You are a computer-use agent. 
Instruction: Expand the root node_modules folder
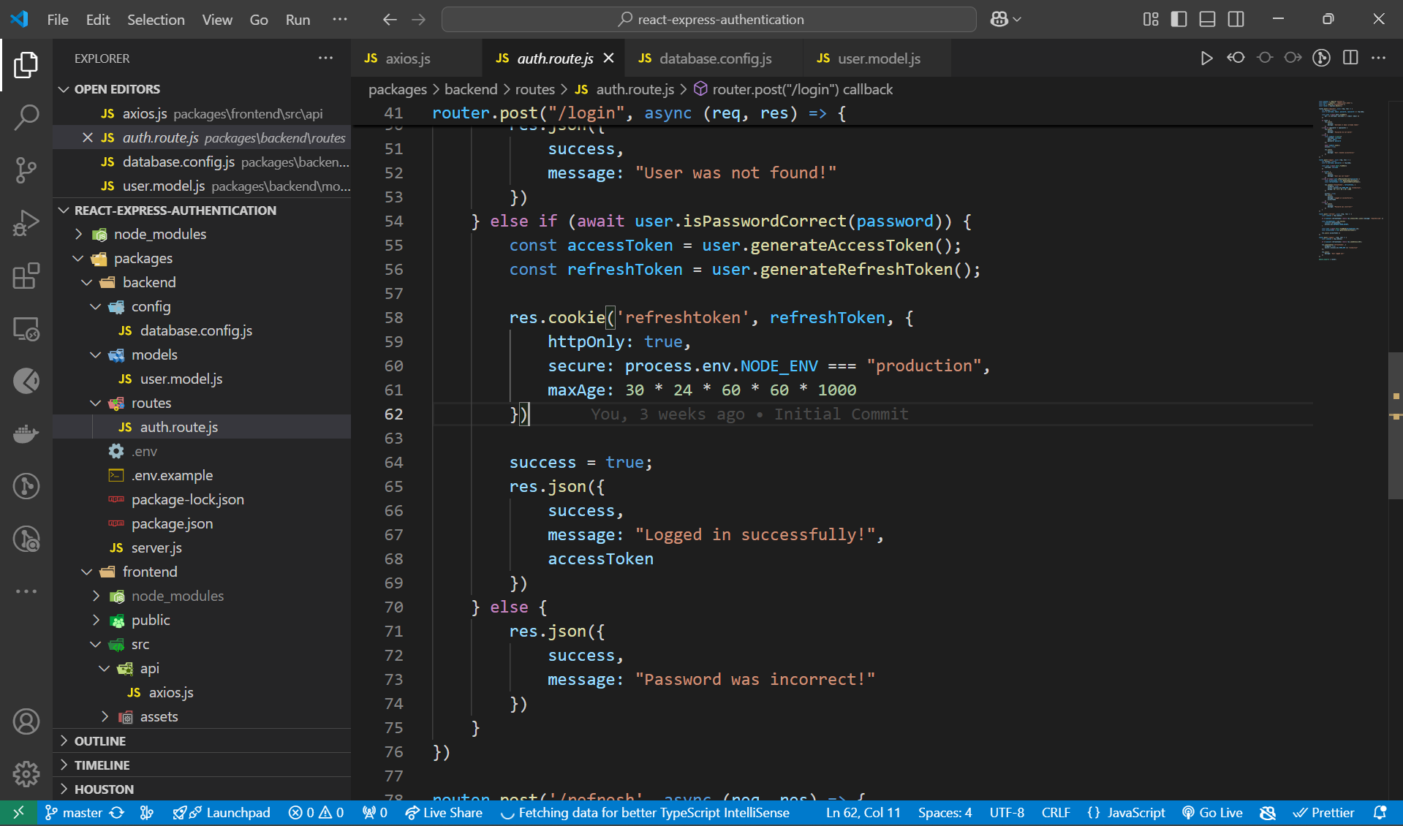[202, 234]
